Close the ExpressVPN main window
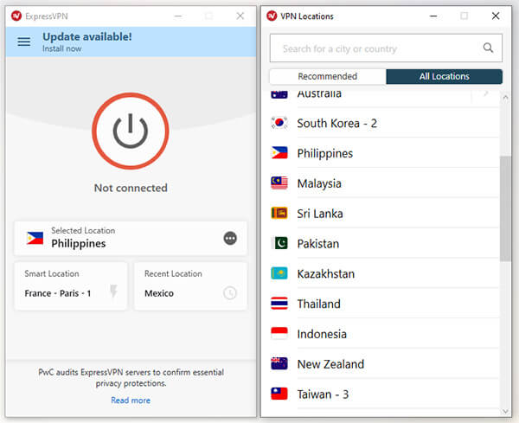 [240, 16]
